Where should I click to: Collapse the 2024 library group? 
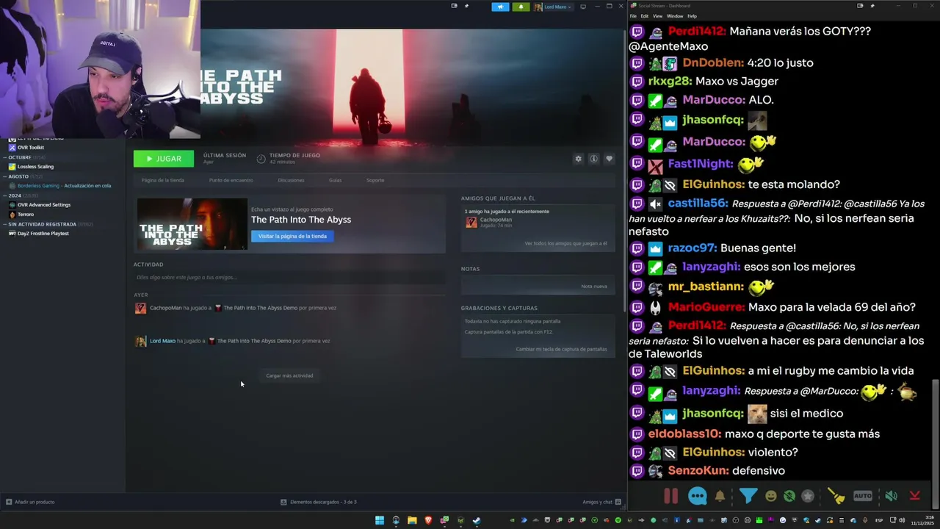15,195
